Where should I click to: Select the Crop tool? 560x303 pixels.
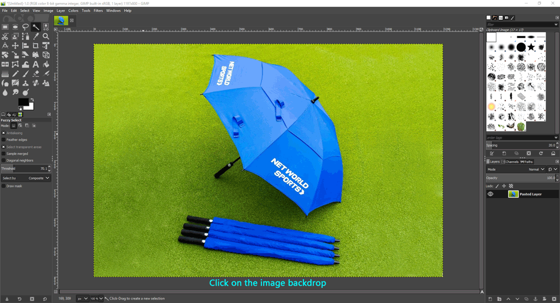tap(36, 45)
